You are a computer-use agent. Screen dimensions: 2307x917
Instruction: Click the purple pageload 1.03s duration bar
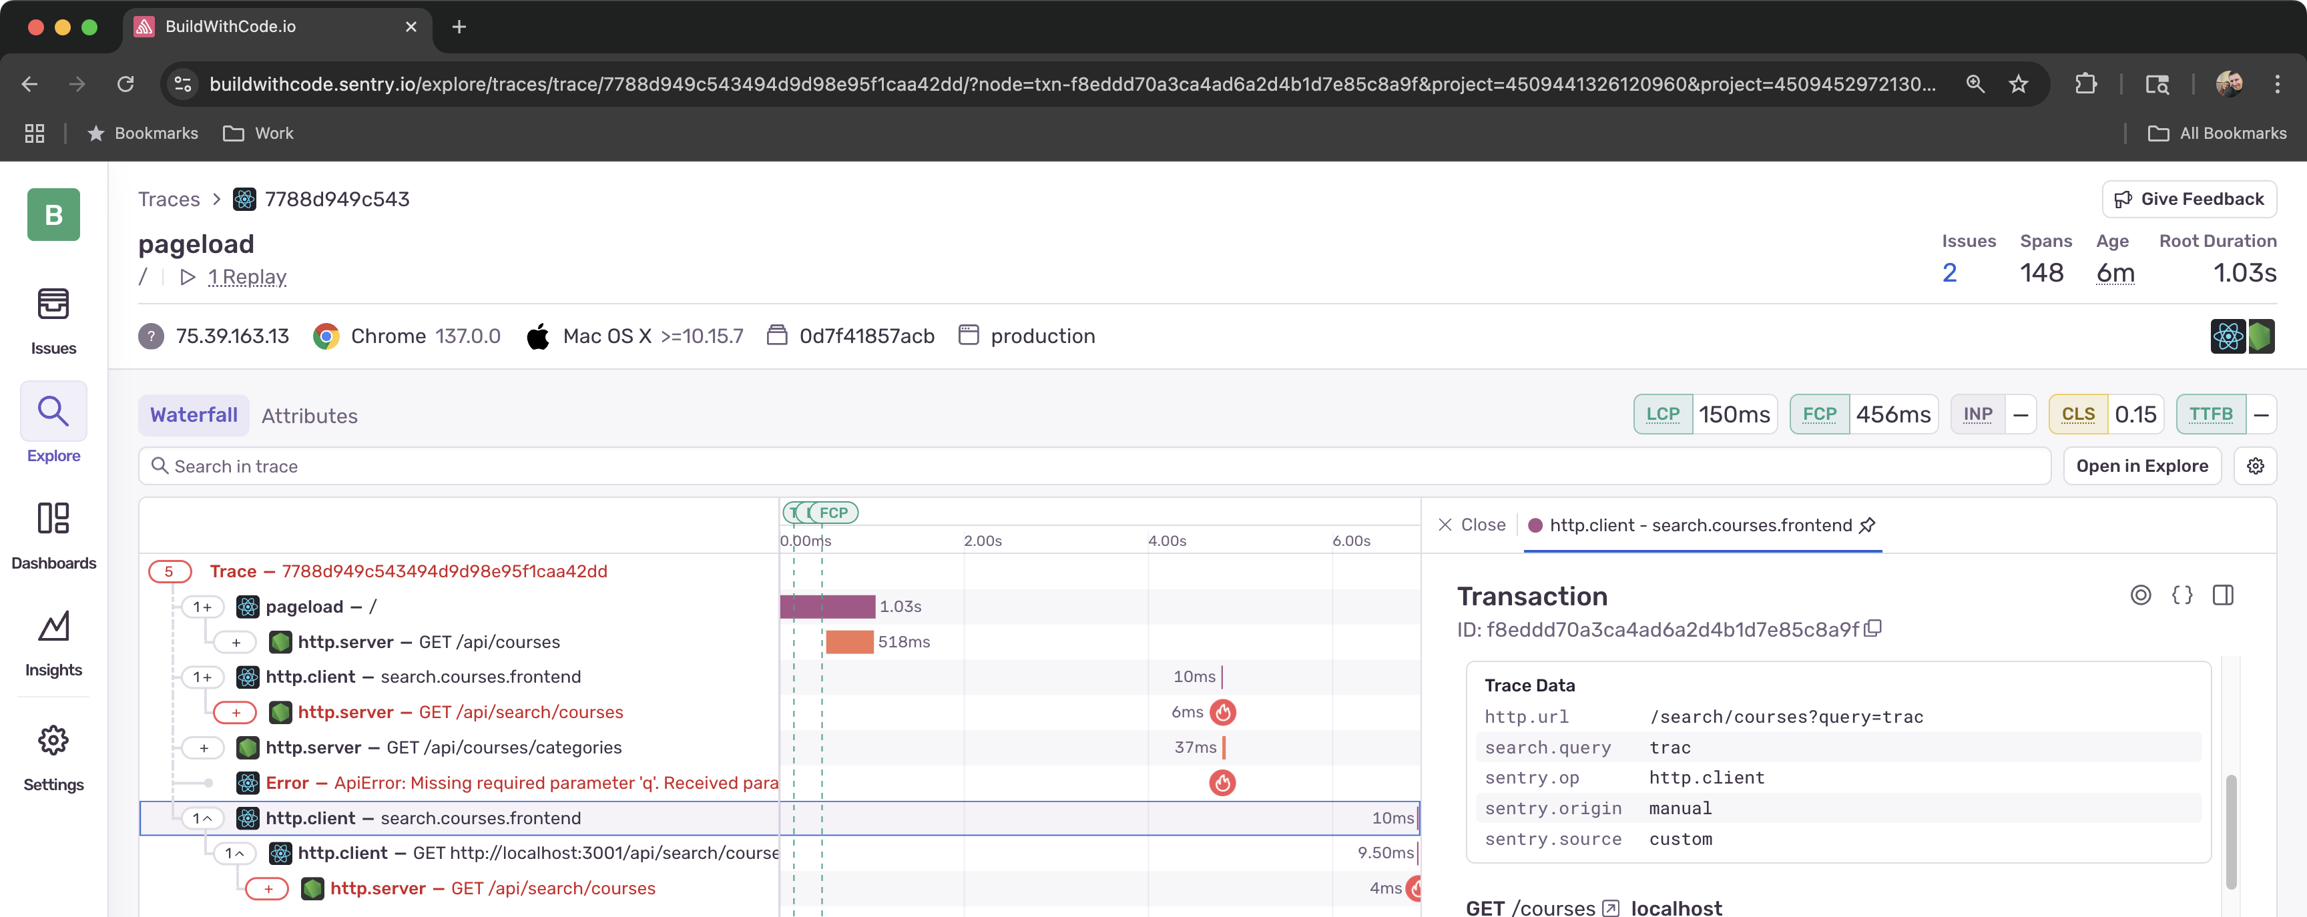tap(826, 606)
